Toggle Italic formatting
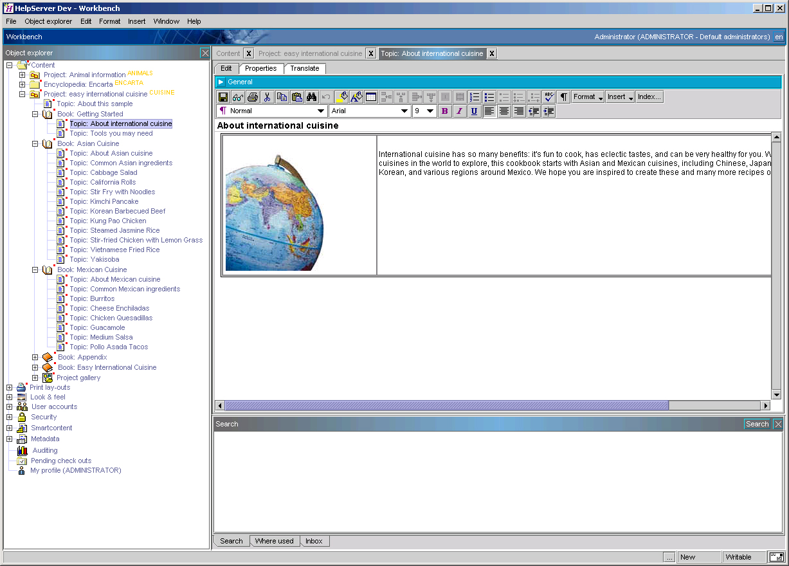 click(459, 111)
